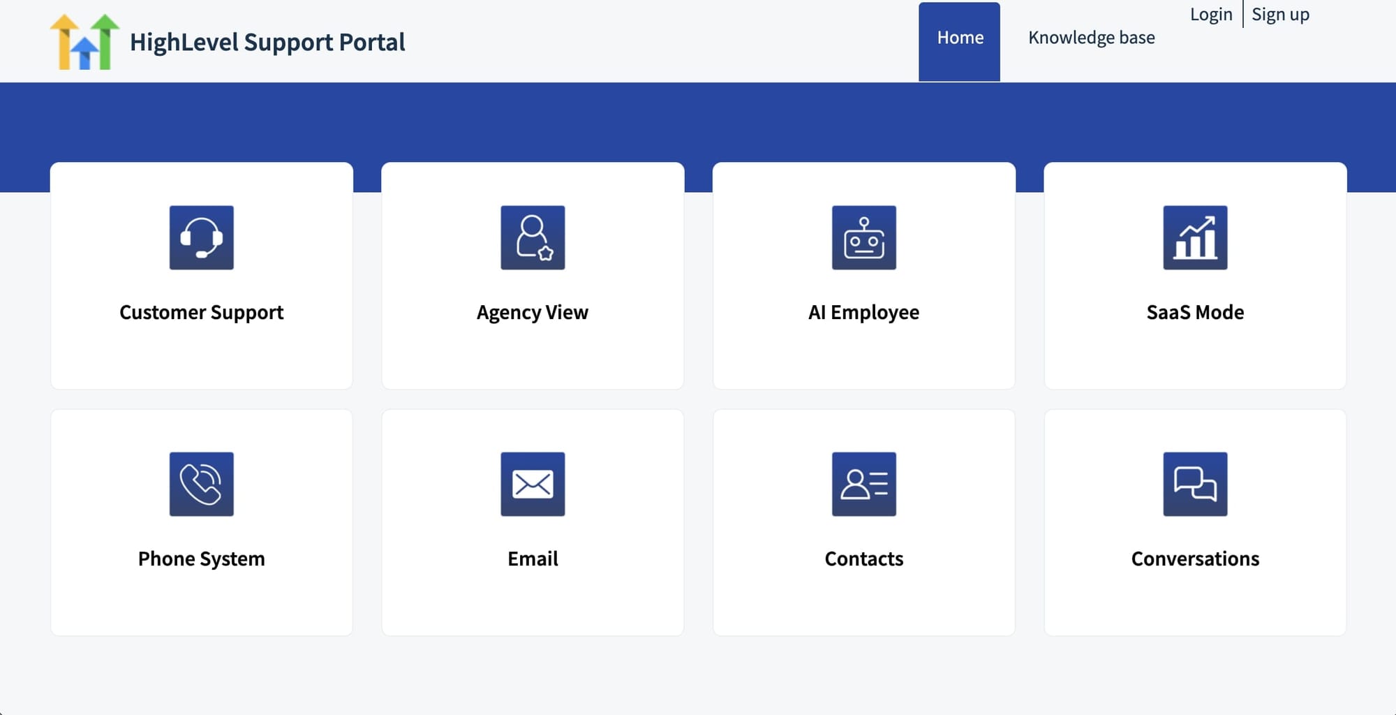Image resolution: width=1396 pixels, height=715 pixels.
Task: Click the SaaS Mode chart icon
Action: 1196,237
